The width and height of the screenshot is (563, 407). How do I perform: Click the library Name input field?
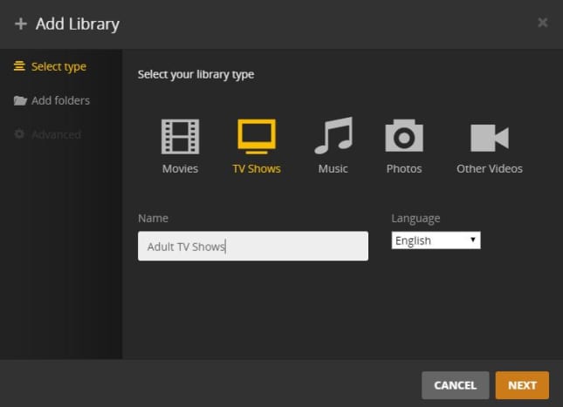pyautogui.click(x=253, y=246)
